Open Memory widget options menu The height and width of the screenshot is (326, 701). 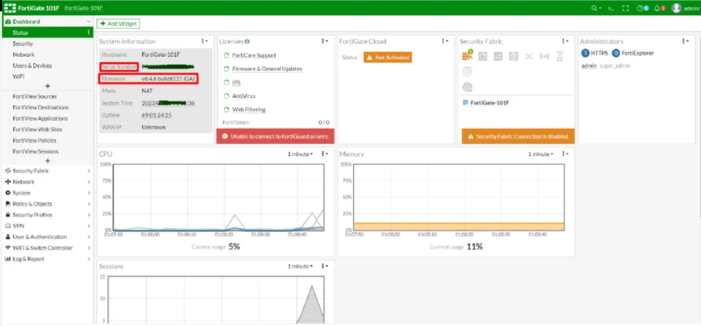566,154
